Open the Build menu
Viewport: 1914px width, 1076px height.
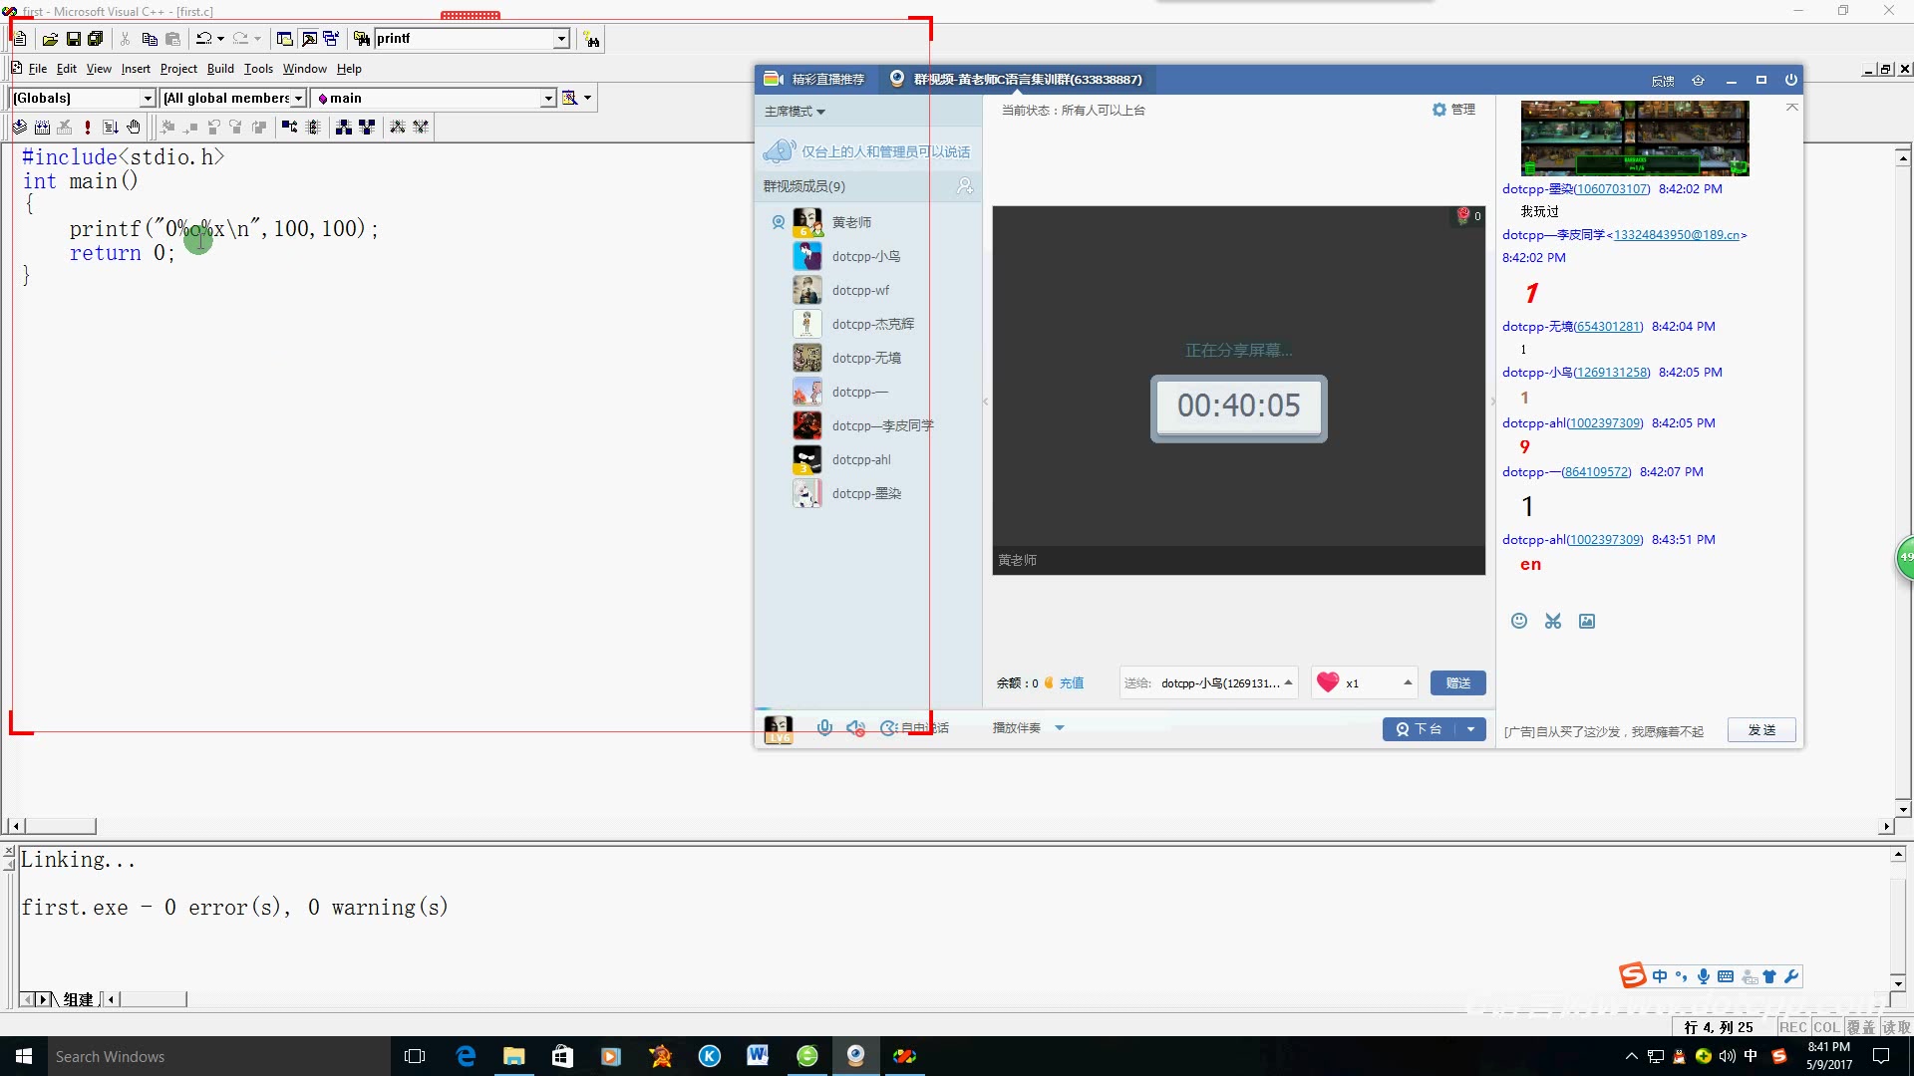pyautogui.click(x=220, y=69)
